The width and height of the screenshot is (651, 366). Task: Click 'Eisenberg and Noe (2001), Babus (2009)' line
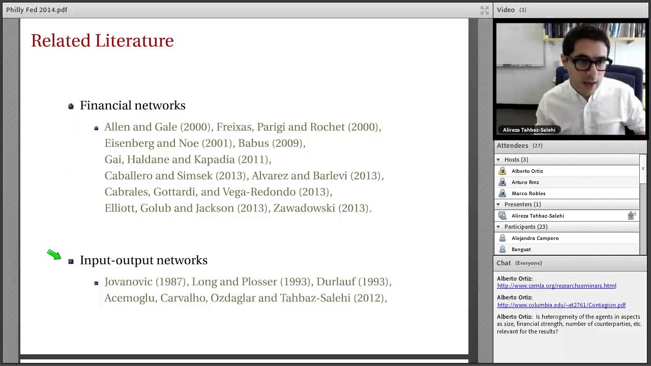(205, 143)
